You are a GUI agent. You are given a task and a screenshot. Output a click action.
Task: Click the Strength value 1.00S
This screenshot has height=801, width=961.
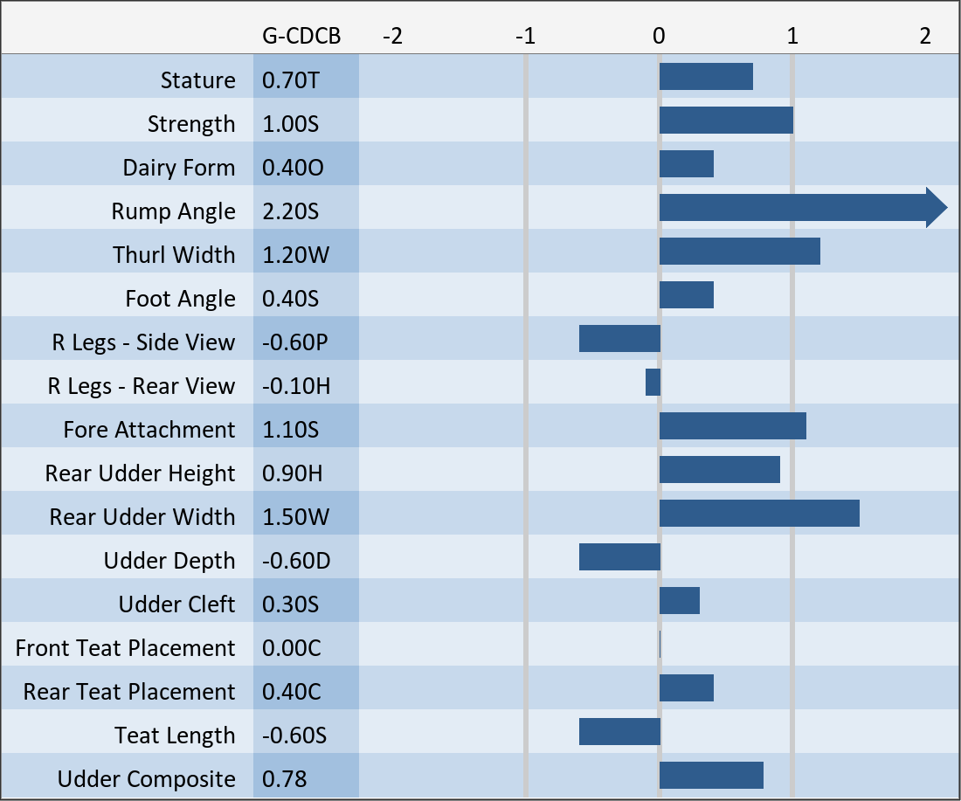pyautogui.click(x=291, y=124)
